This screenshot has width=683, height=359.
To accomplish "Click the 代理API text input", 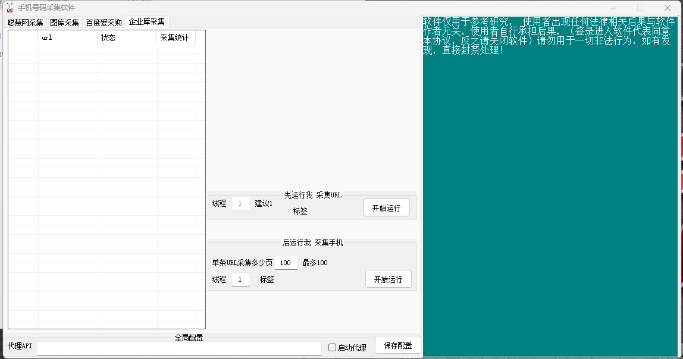I will (178, 348).
